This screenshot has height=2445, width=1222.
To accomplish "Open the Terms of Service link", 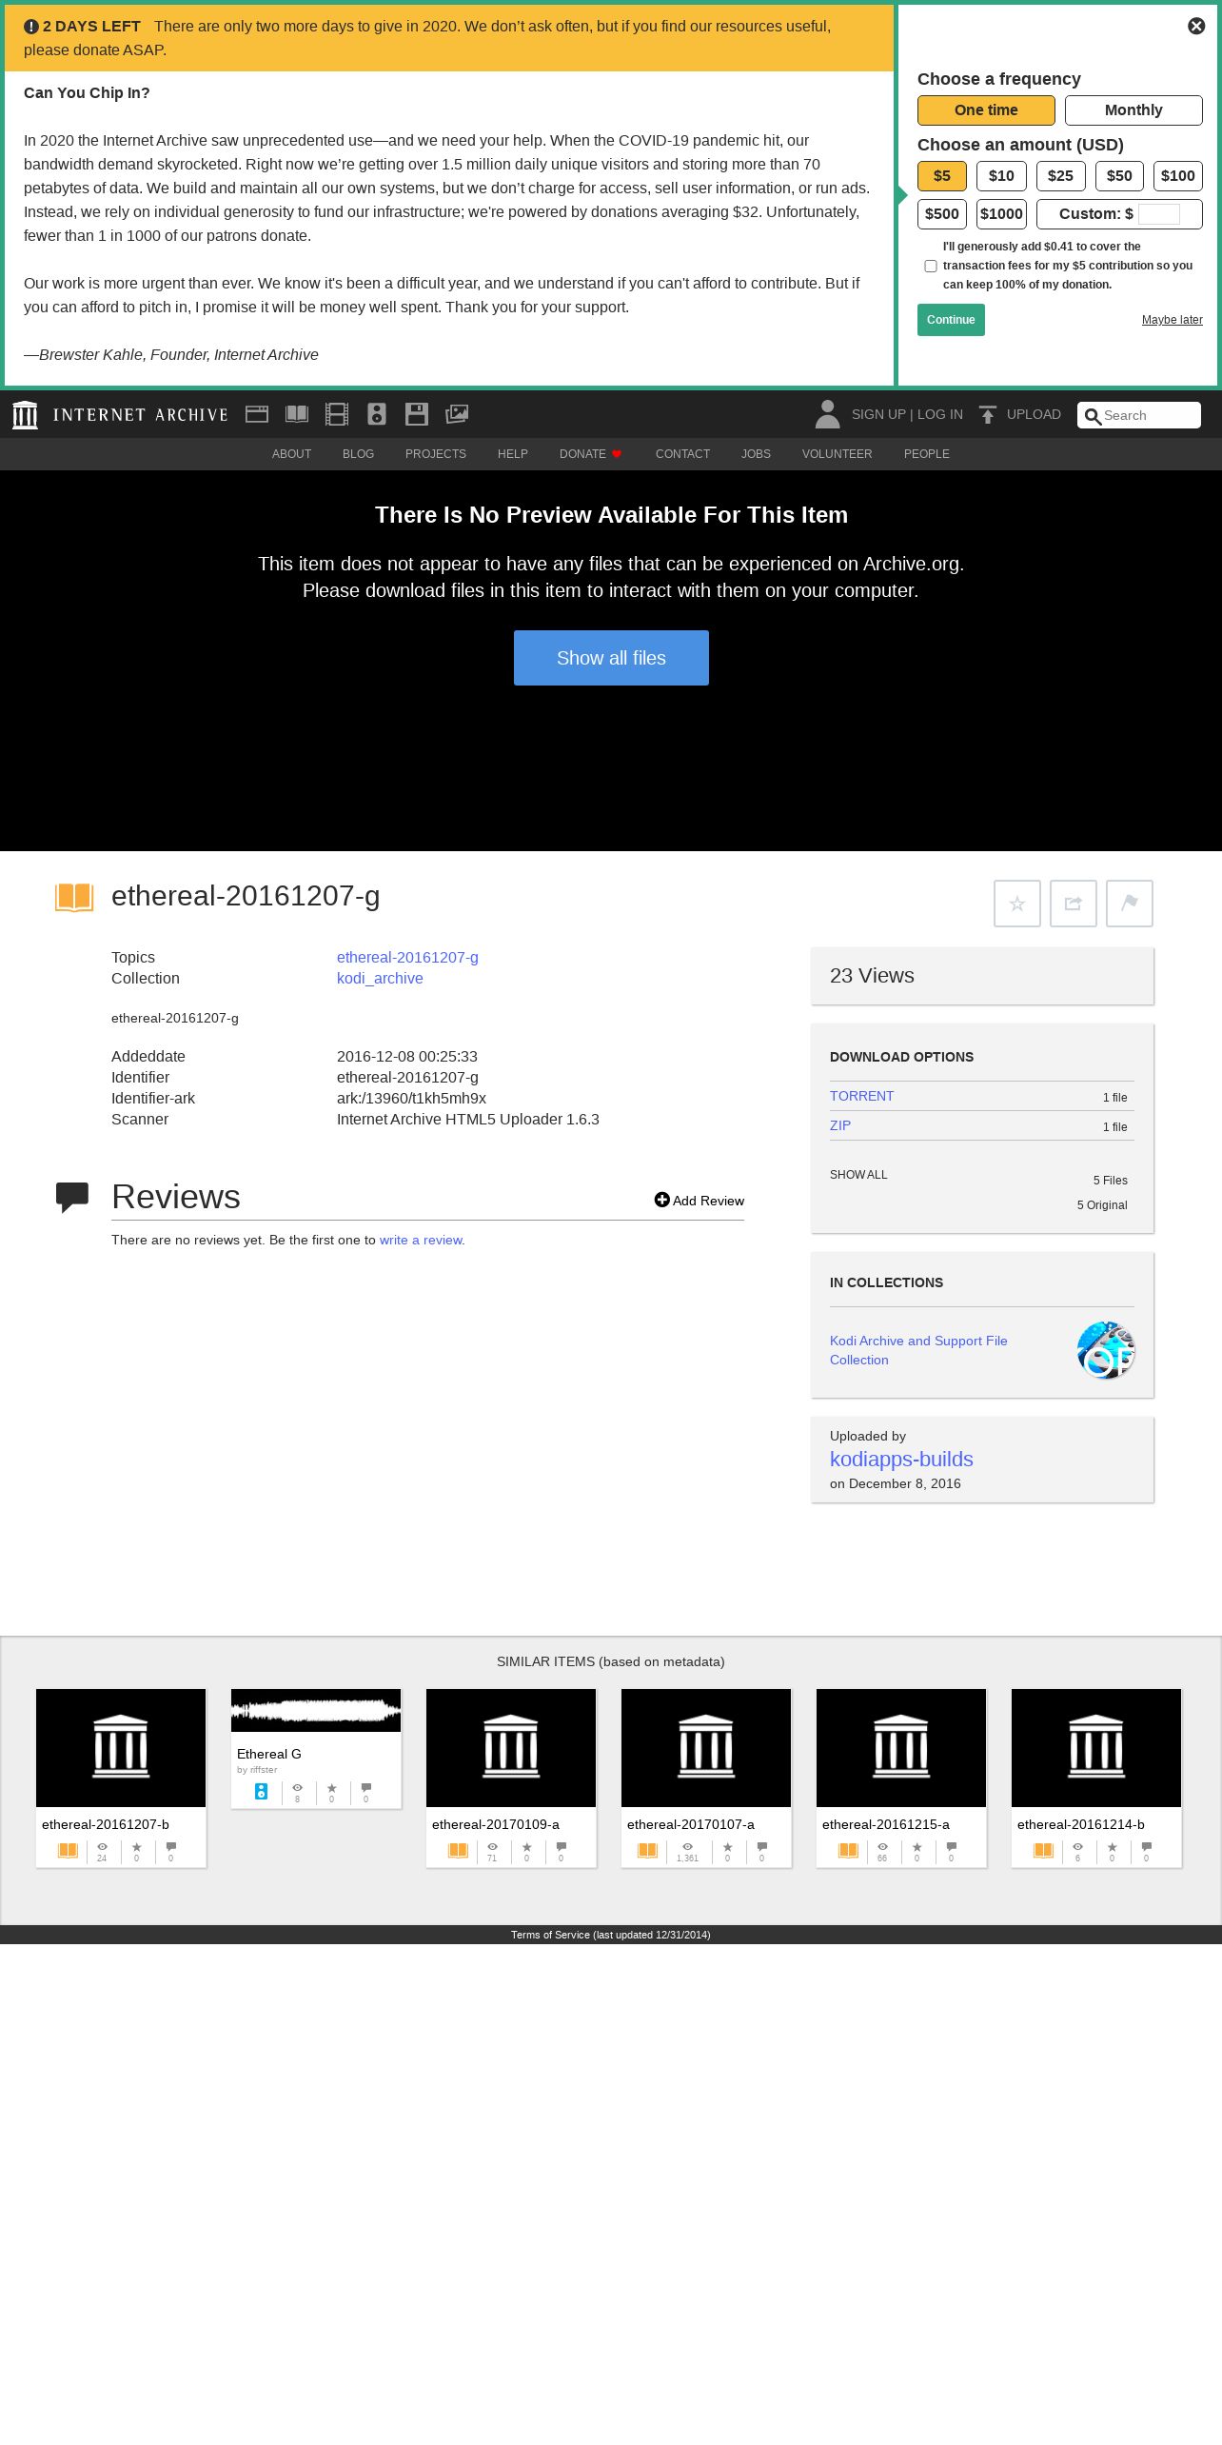I will pyautogui.click(x=611, y=1935).
